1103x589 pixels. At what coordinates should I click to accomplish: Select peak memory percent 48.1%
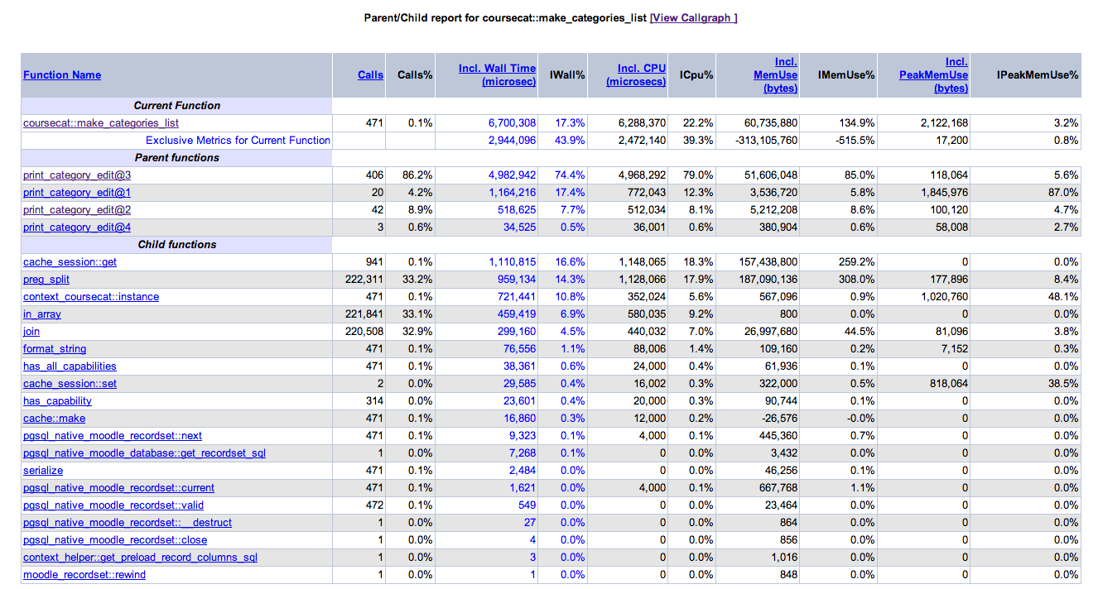pos(1065,296)
